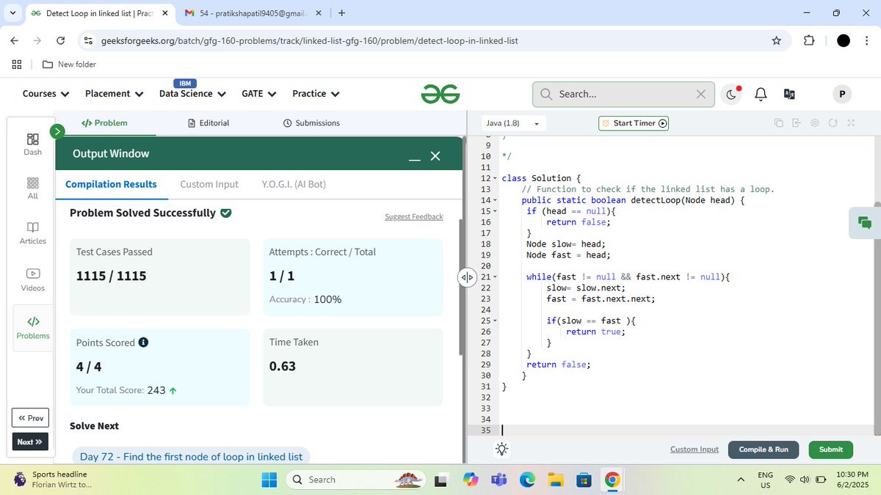
Task: Click the language translate icon
Action: pos(789,94)
